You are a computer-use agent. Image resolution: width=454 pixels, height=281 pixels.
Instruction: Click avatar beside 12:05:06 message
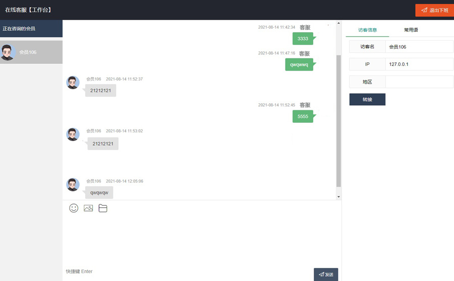click(x=73, y=184)
